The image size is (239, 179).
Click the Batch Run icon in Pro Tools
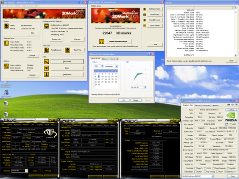(x=67, y=50)
